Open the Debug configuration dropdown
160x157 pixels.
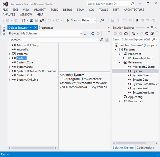(x=95, y=20)
